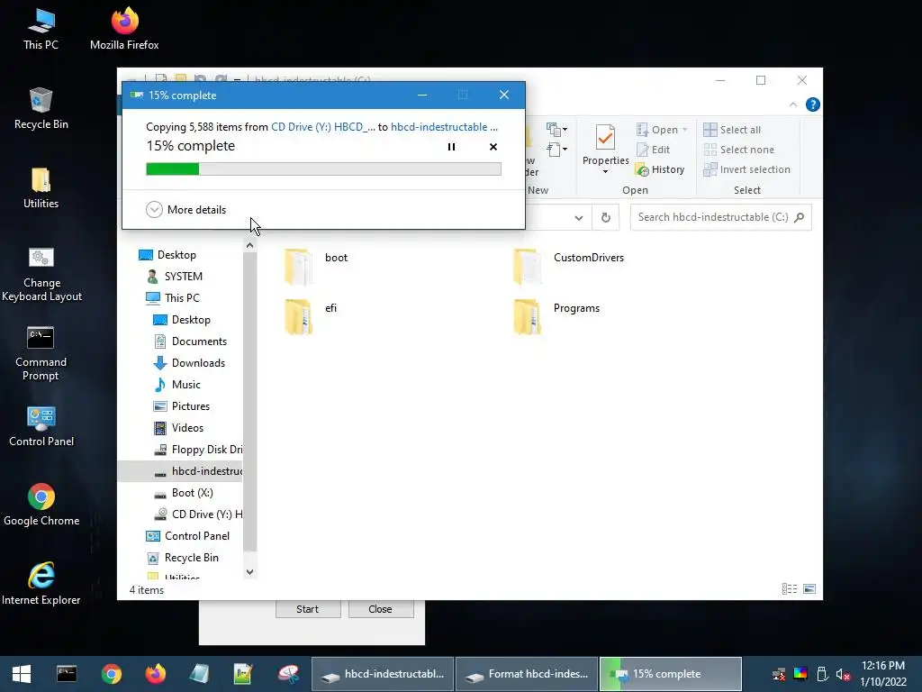This screenshot has width=922, height=692.
Task: Click the Search hbcd-indestructable (C:) field
Action: tap(720, 217)
